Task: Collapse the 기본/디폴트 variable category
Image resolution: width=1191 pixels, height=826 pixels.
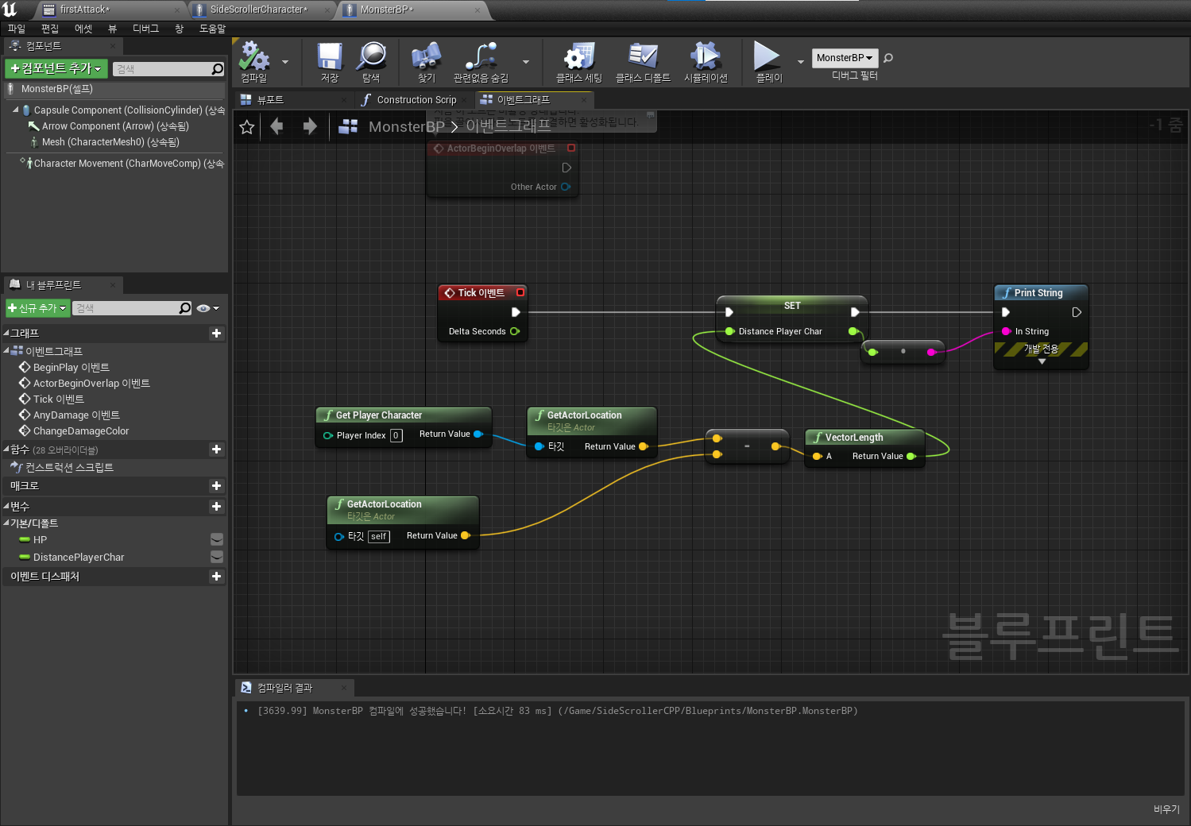Action: [x=6, y=523]
